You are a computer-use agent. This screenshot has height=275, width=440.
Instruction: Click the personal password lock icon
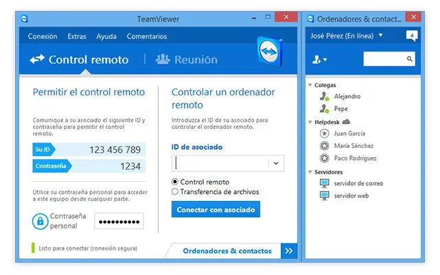[x=40, y=222]
